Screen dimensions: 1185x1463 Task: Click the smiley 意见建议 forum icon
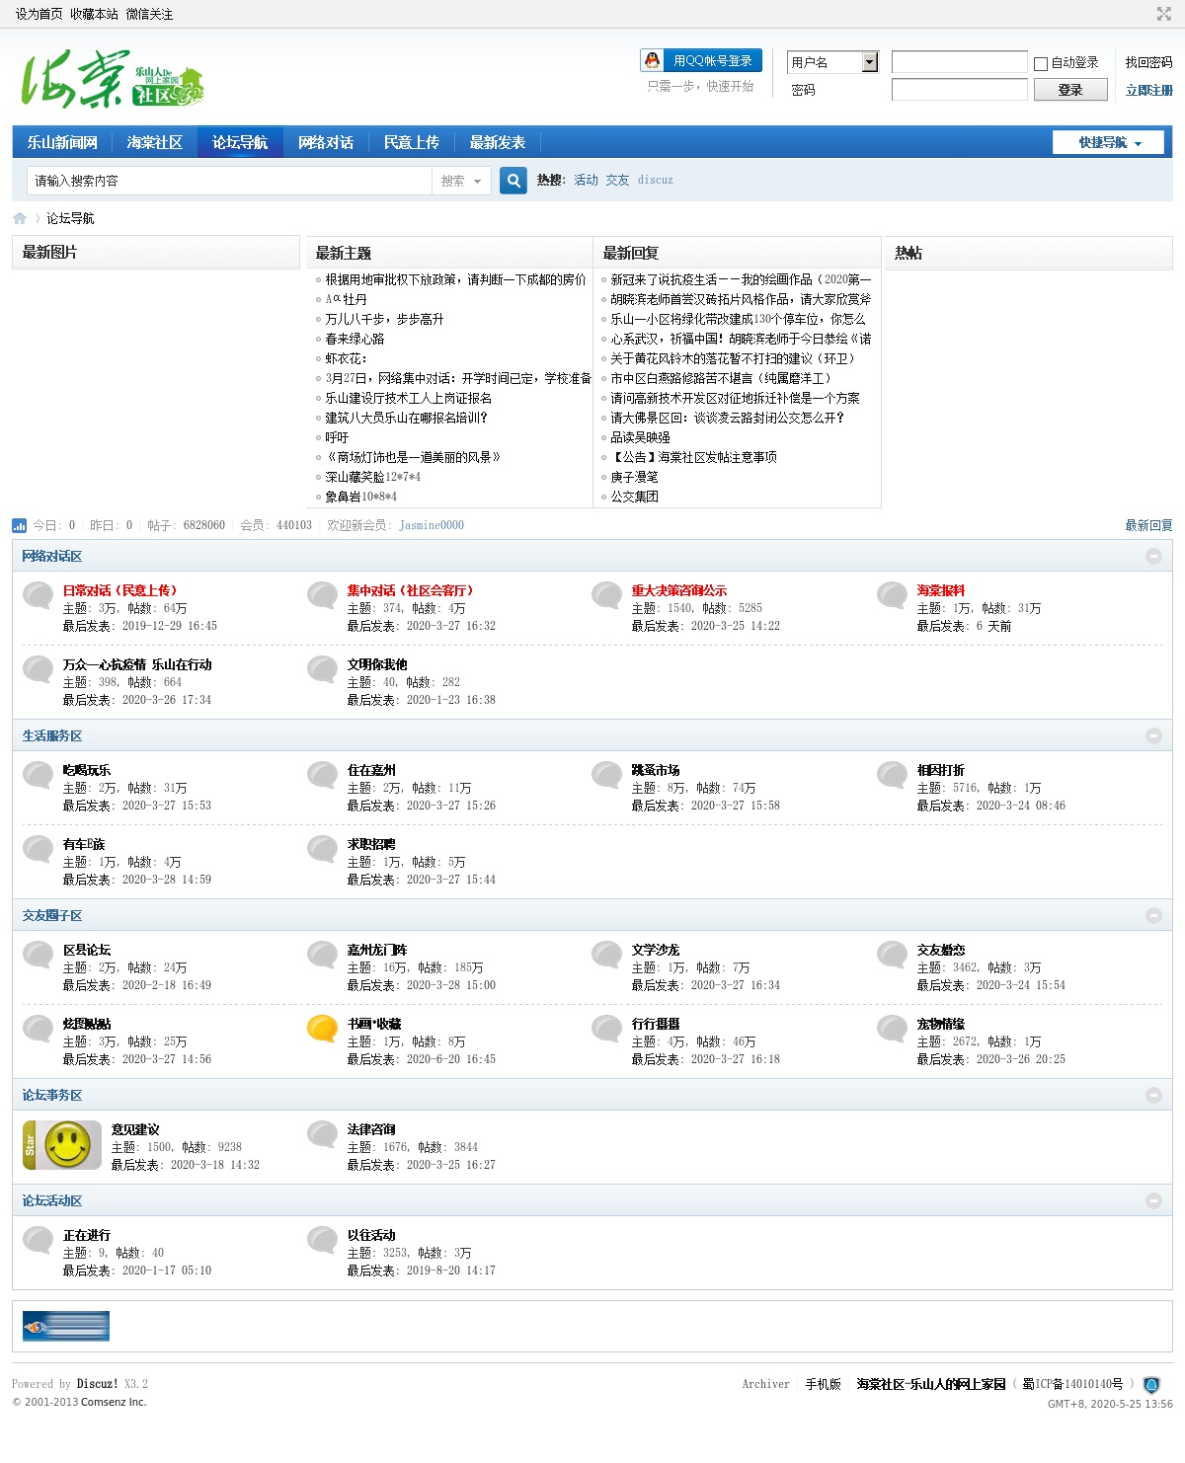point(62,1145)
